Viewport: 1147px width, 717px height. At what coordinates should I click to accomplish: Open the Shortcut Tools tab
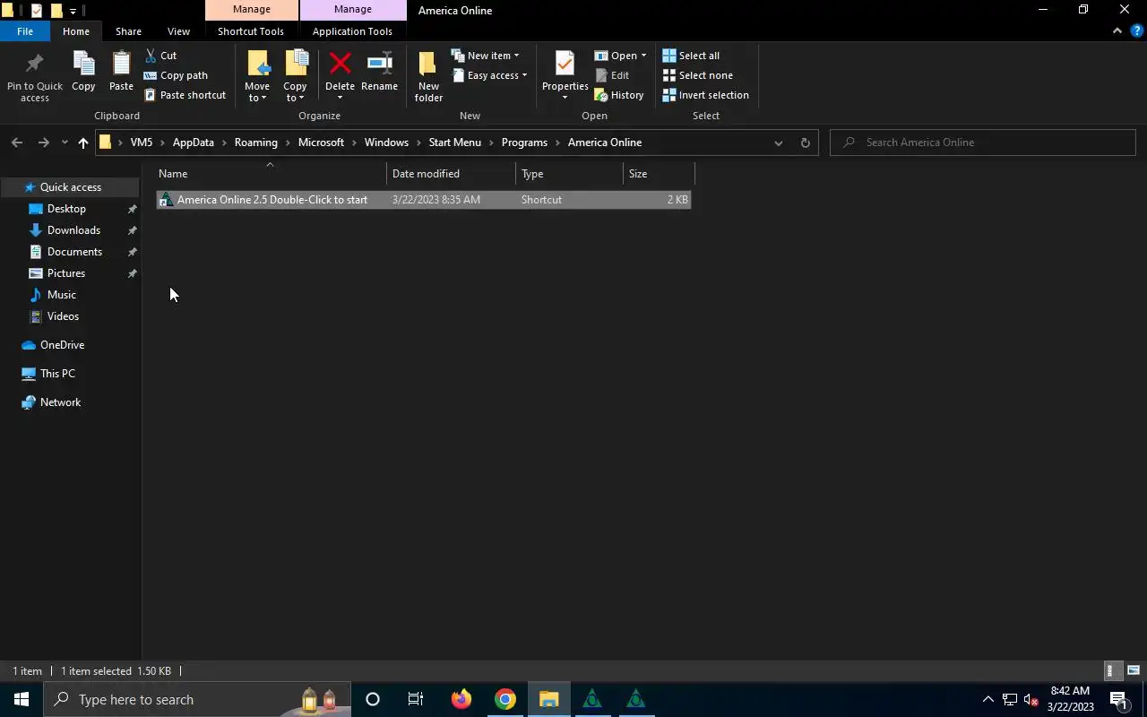(x=251, y=31)
